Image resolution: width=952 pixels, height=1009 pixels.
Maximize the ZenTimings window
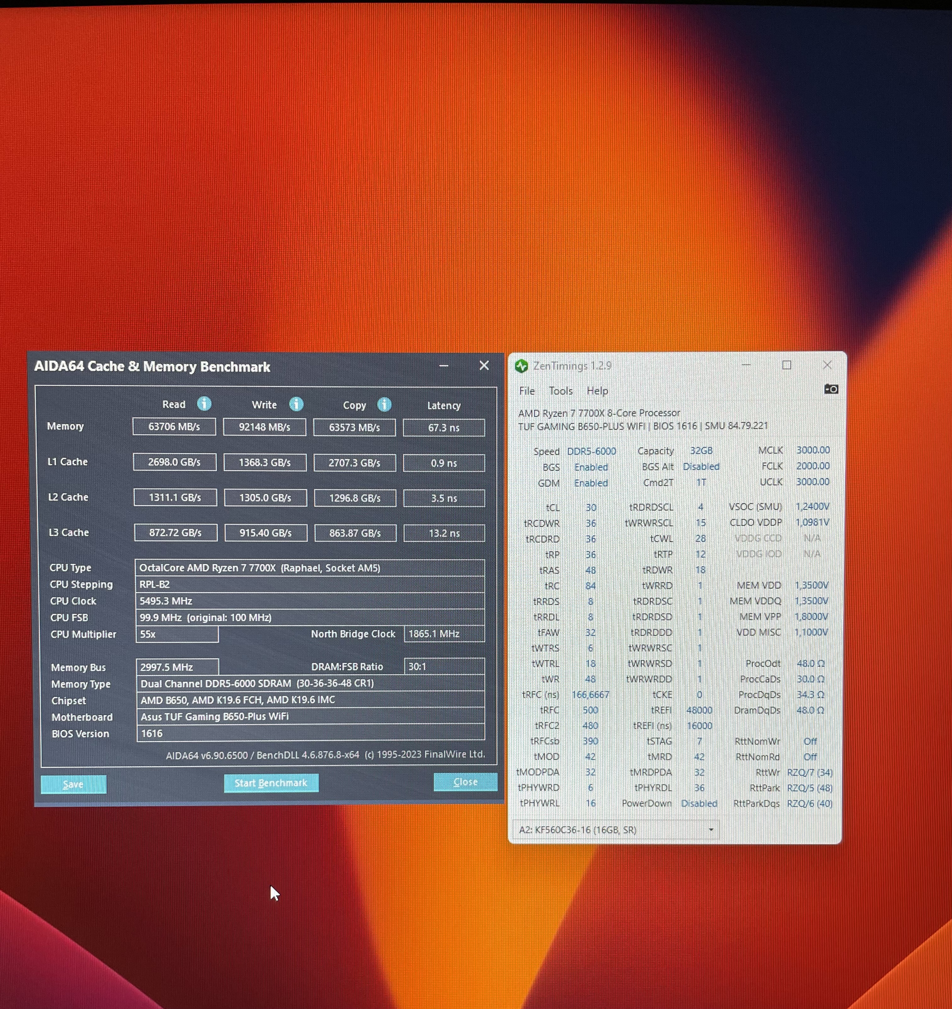(787, 365)
